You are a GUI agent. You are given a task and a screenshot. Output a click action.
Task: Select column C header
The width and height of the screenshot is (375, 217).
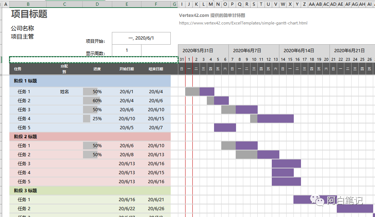tap(65, 4)
